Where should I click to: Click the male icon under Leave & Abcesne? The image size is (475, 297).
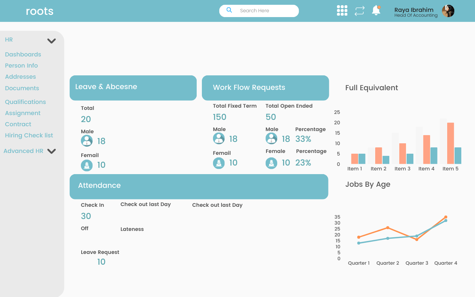[87, 141]
